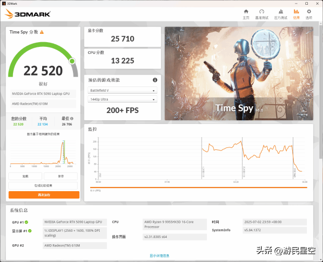323x262 pixels.
Task: Click the green dot on score gauge
Action: click(72, 61)
